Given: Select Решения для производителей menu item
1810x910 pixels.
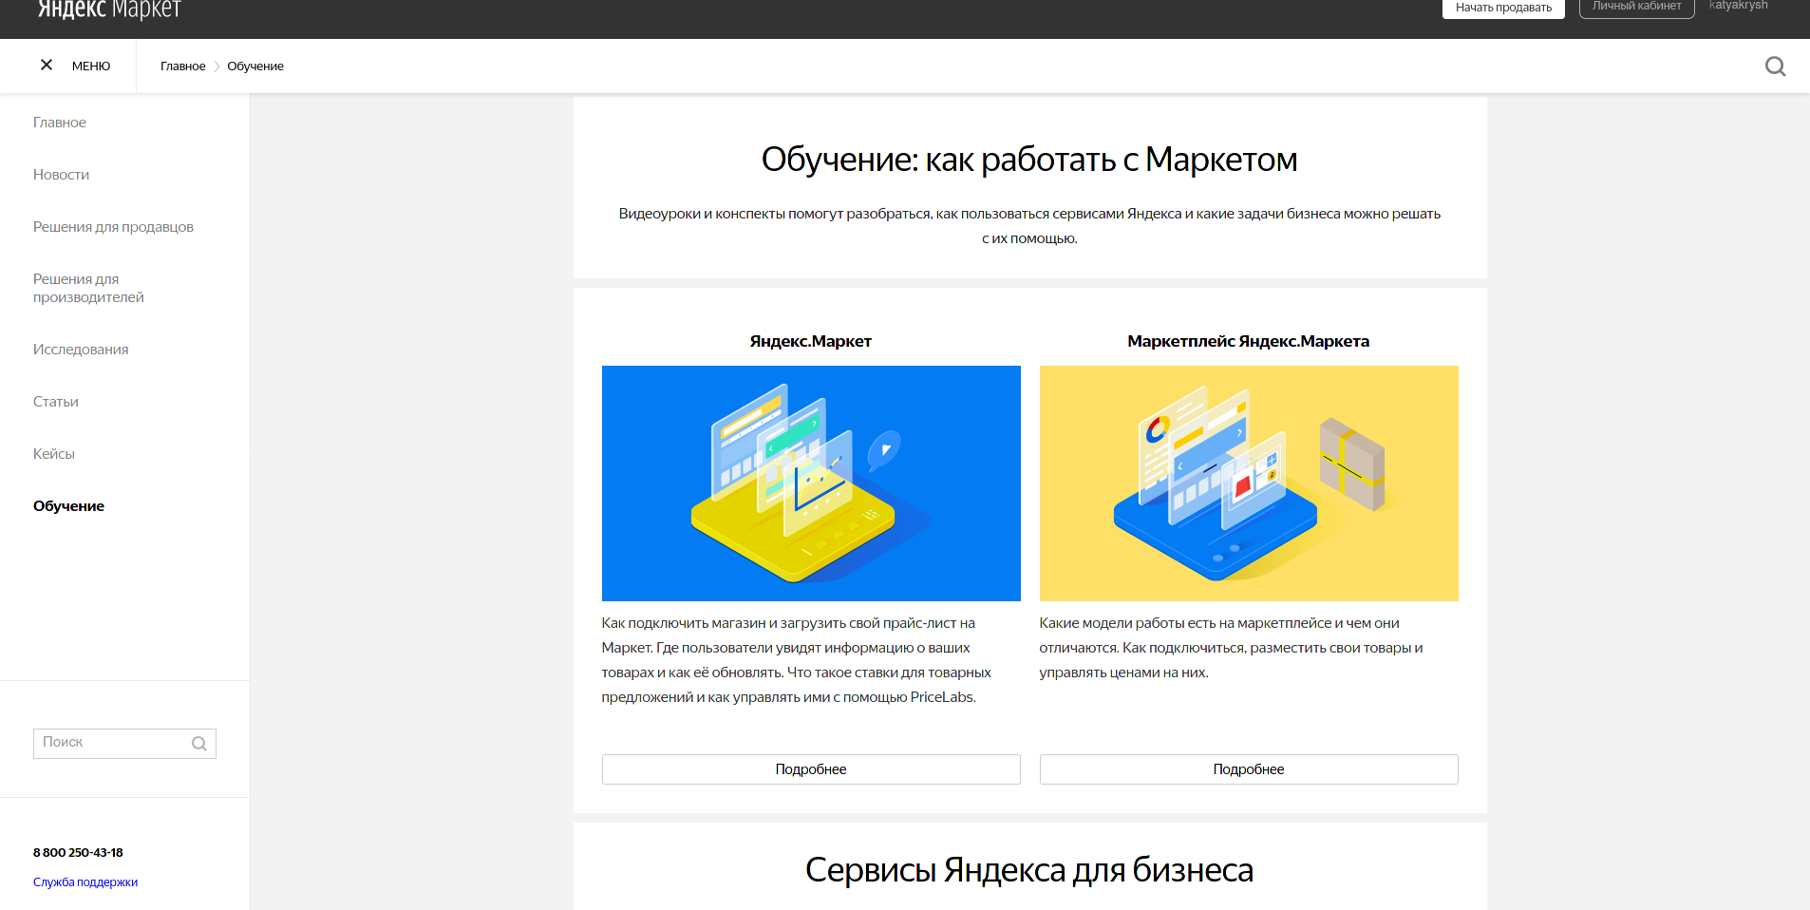Looking at the screenshot, I should (88, 288).
